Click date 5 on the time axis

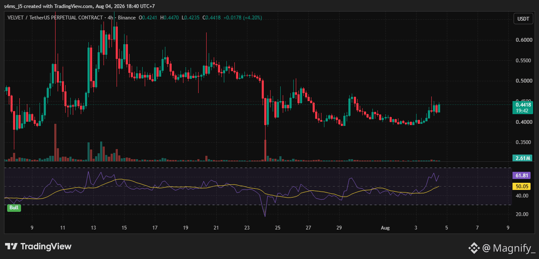447,228
